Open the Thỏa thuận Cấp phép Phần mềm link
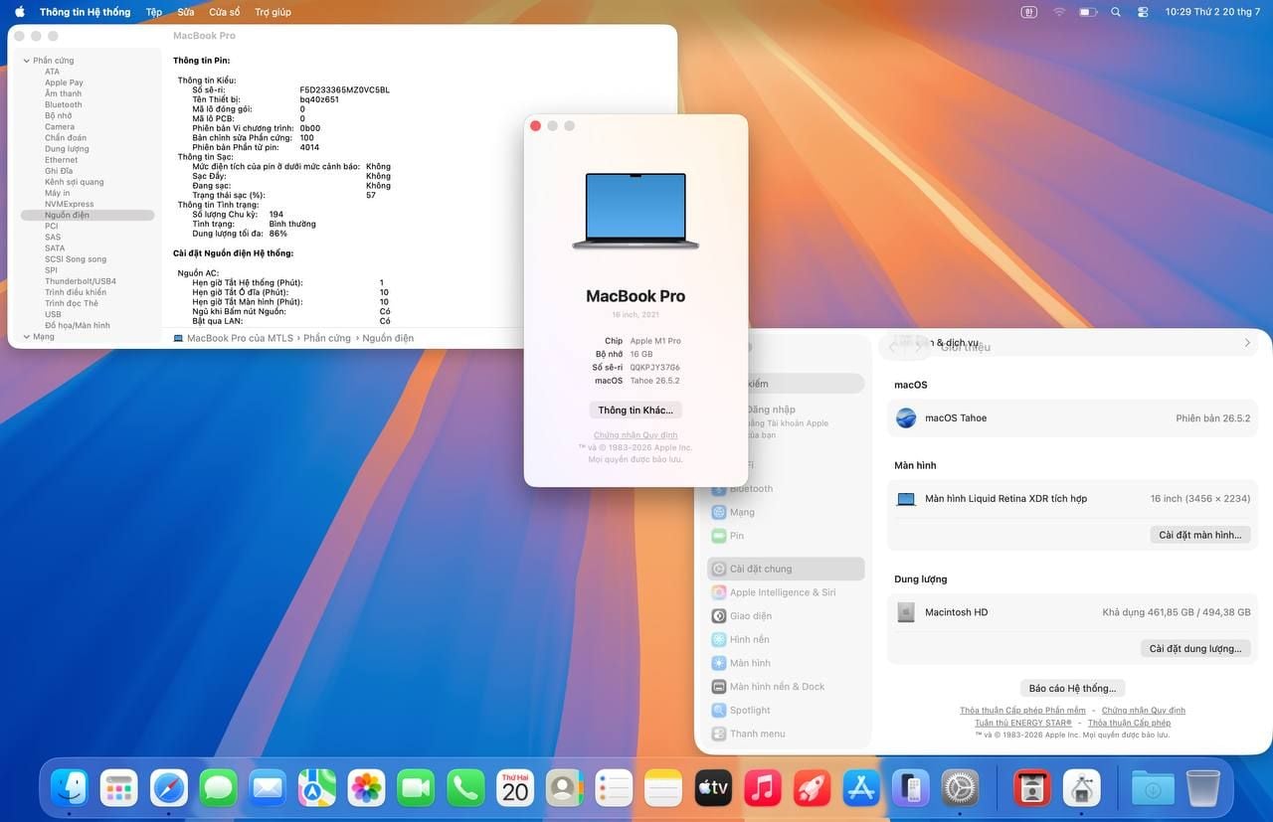 click(x=1022, y=711)
